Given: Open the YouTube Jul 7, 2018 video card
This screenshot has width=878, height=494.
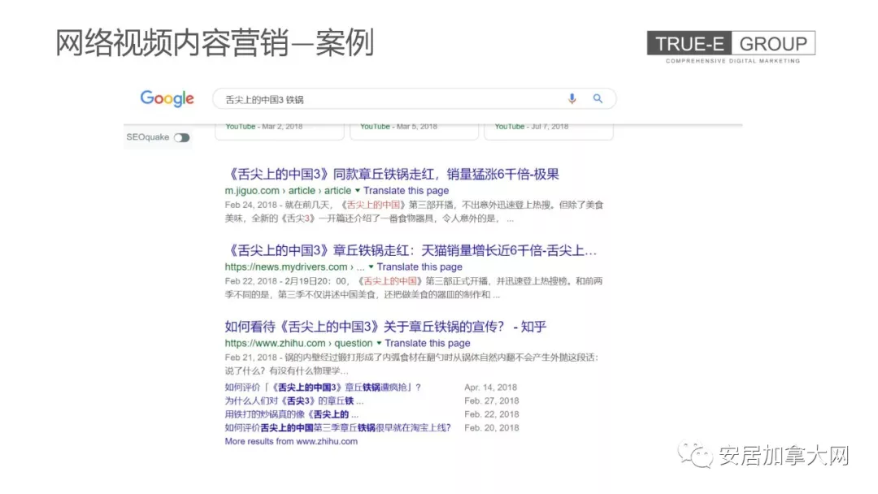Looking at the screenshot, I should [x=549, y=131].
